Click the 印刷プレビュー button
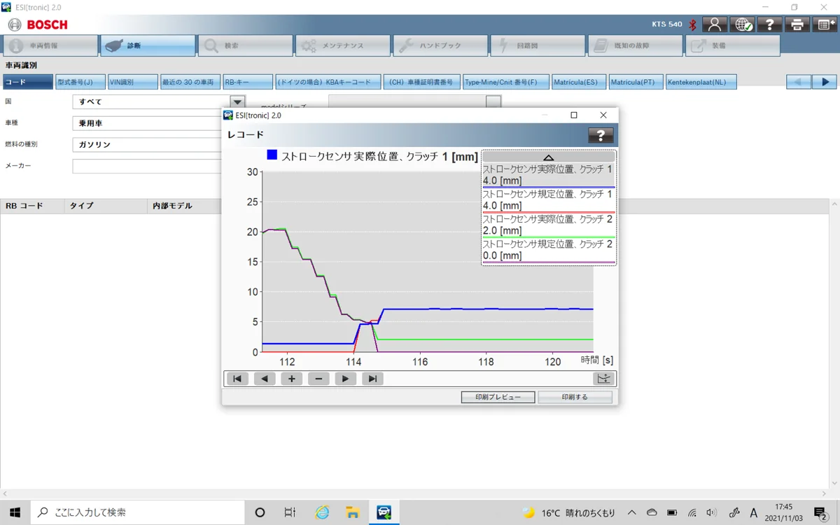 [x=498, y=397]
